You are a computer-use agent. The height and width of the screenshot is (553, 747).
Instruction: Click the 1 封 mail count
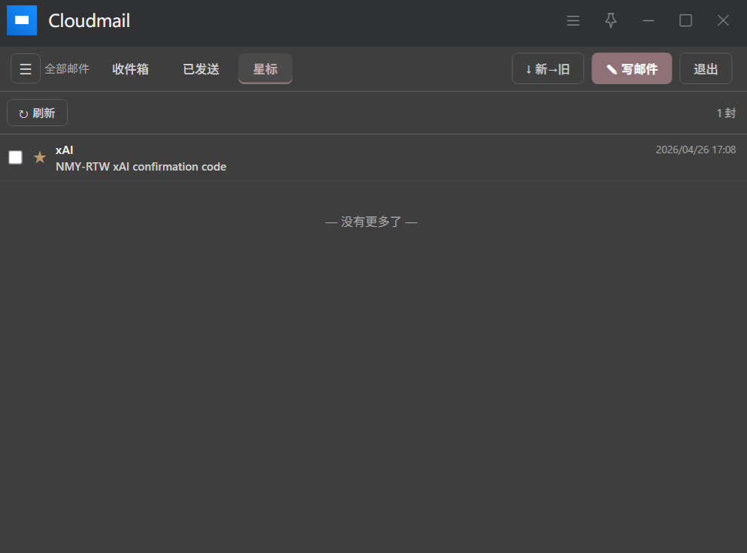click(x=726, y=113)
